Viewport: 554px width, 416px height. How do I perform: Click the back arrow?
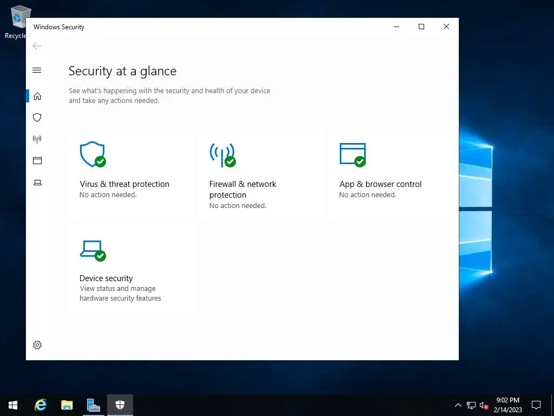coord(37,46)
